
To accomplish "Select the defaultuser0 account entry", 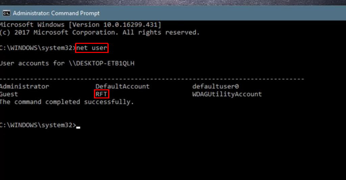I will pos(216,86).
